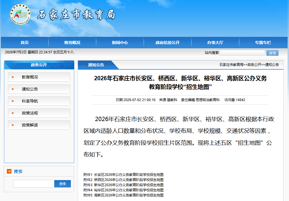
Task: Click 责任编辑:思想政治教育科 text
Action: [200, 100]
